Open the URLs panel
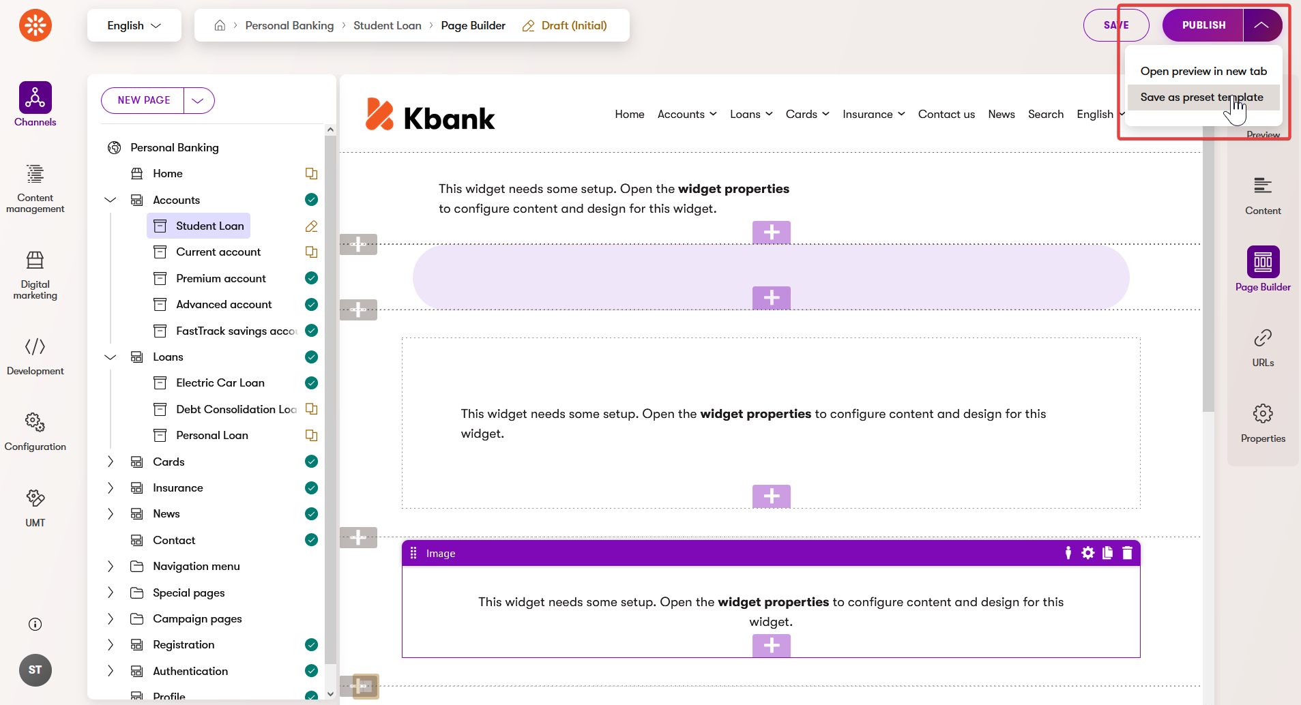 (1262, 347)
